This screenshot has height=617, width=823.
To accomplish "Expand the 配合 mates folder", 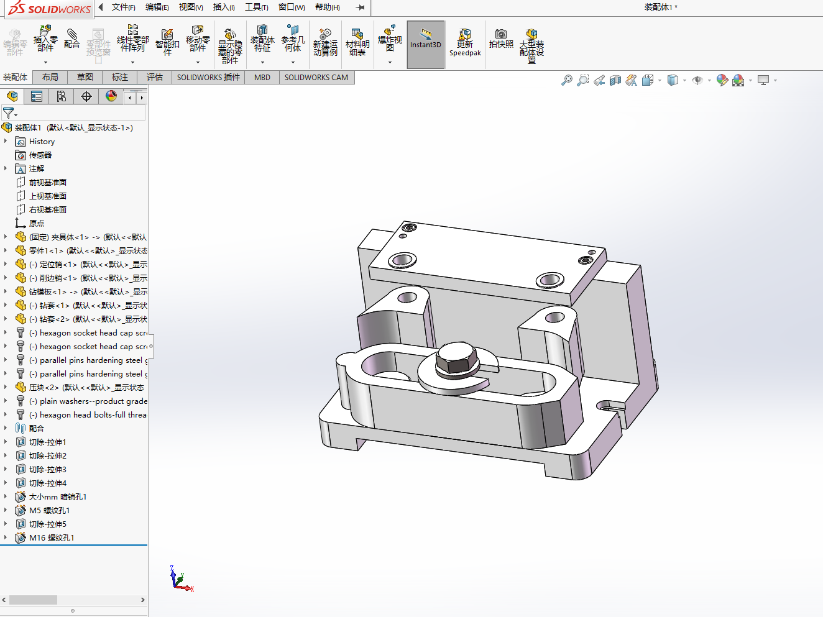I will click(6, 428).
